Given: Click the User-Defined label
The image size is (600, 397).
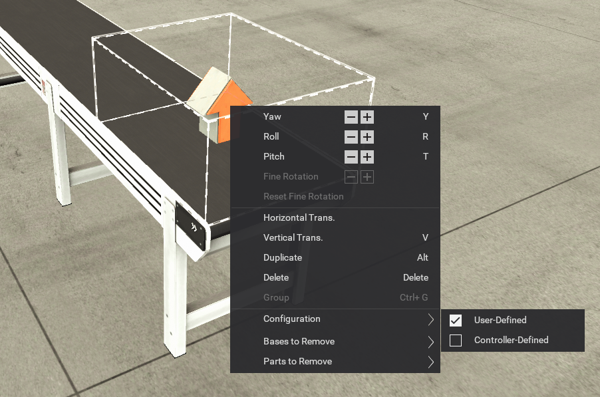Looking at the screenshot, I should pos(500,320).
